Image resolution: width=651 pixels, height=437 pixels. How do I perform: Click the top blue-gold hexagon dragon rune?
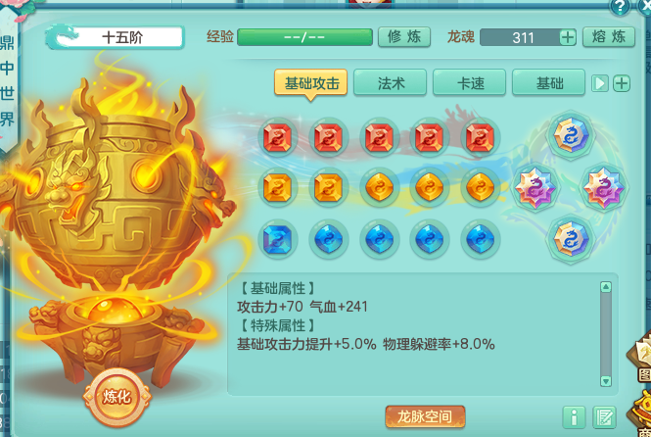[571, 135]
